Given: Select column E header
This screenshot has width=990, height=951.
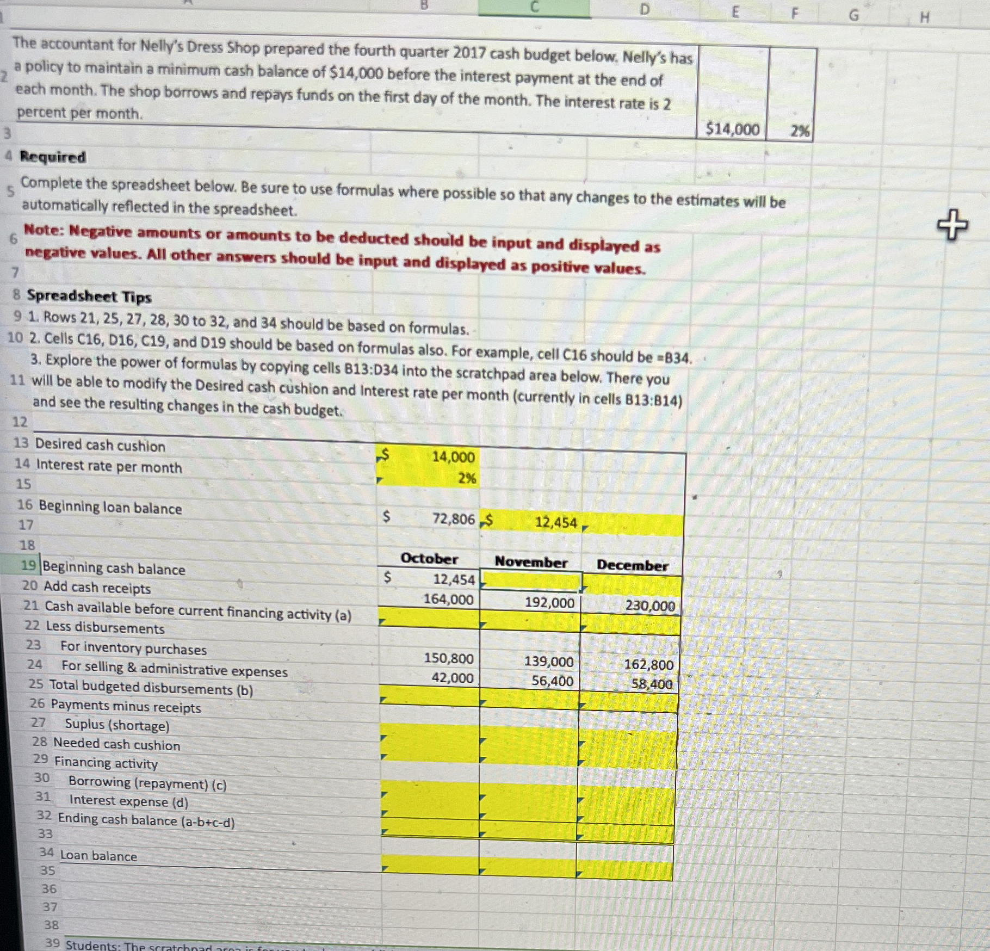Looking at the screenshot, I should pyautogui.click(x=735, y=11).
